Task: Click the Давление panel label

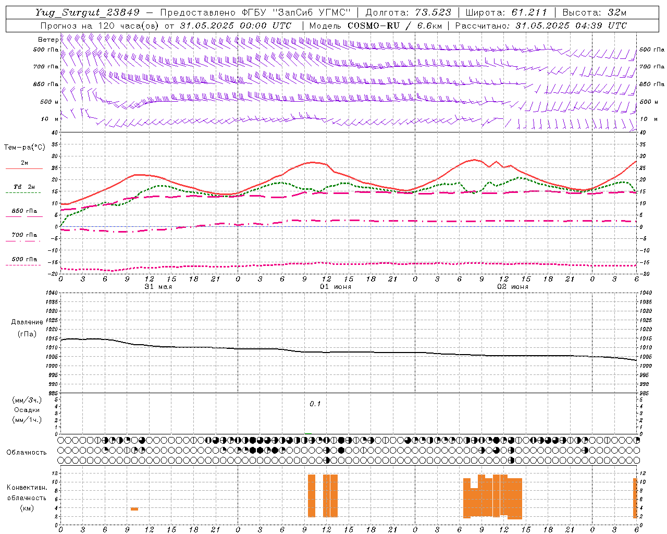Action: pos(27,322)
